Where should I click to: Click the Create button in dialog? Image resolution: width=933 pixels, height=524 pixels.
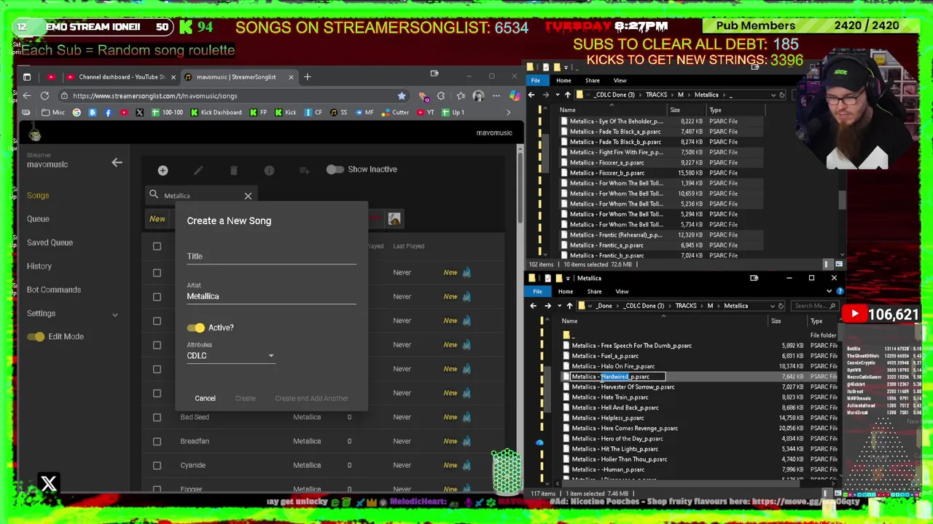point(245,398)
